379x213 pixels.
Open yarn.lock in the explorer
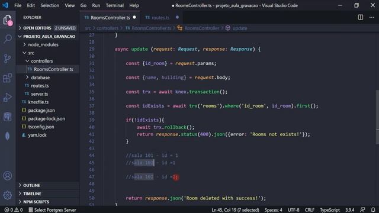point(37,135)
